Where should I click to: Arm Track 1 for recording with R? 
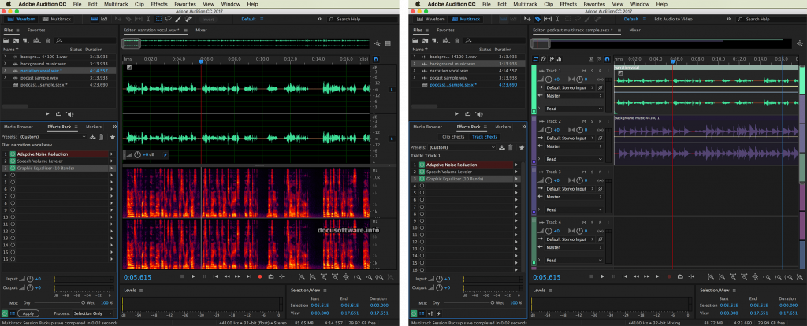[601, 71]
